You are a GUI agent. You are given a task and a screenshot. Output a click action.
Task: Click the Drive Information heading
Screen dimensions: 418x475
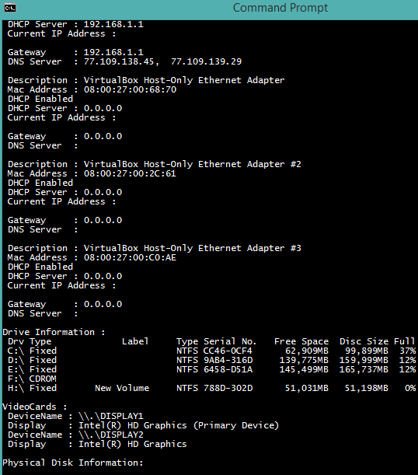coord(54,332)
